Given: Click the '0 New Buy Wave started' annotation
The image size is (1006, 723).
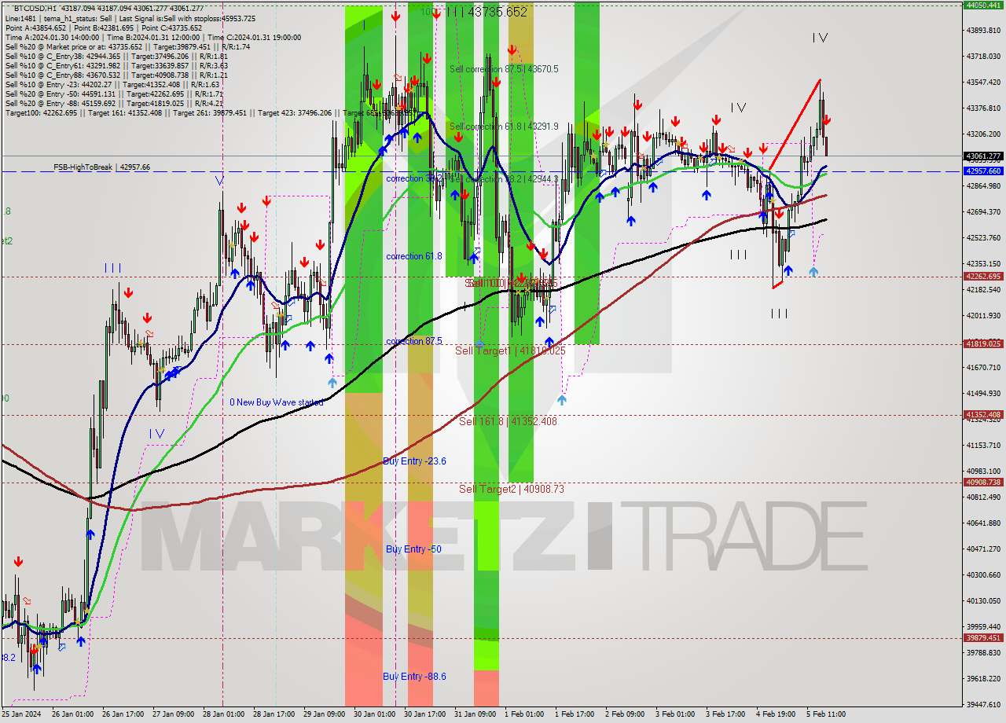Looking at the screenshot, I should click(x=277, y=402).
